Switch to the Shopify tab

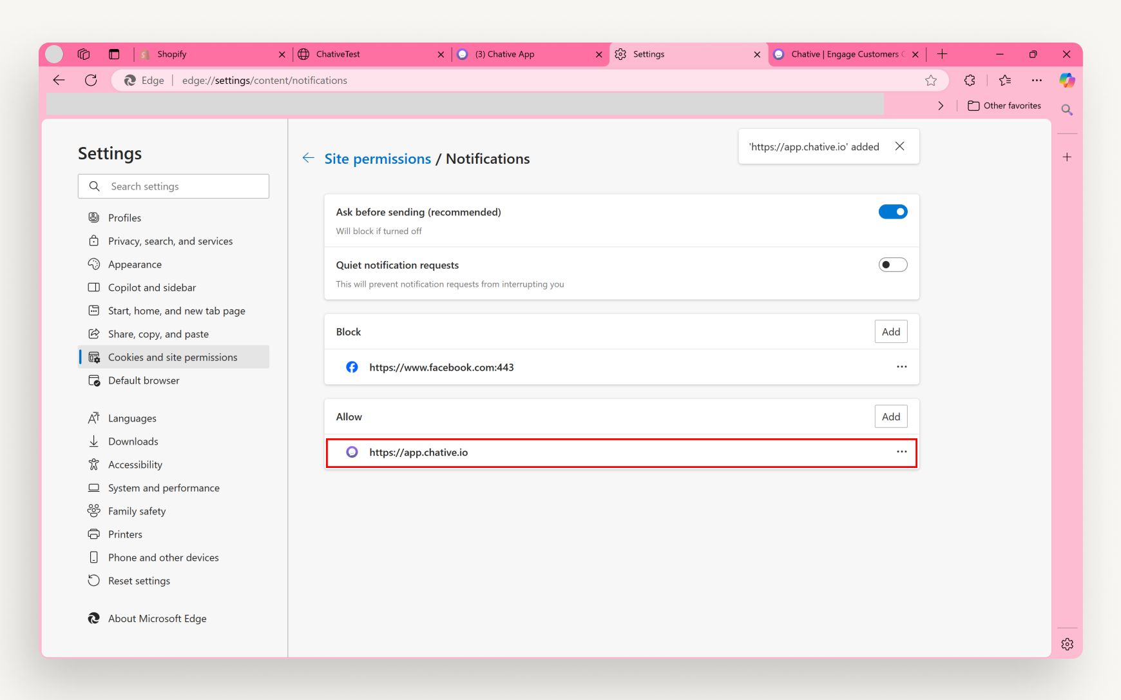click(172, 54)
